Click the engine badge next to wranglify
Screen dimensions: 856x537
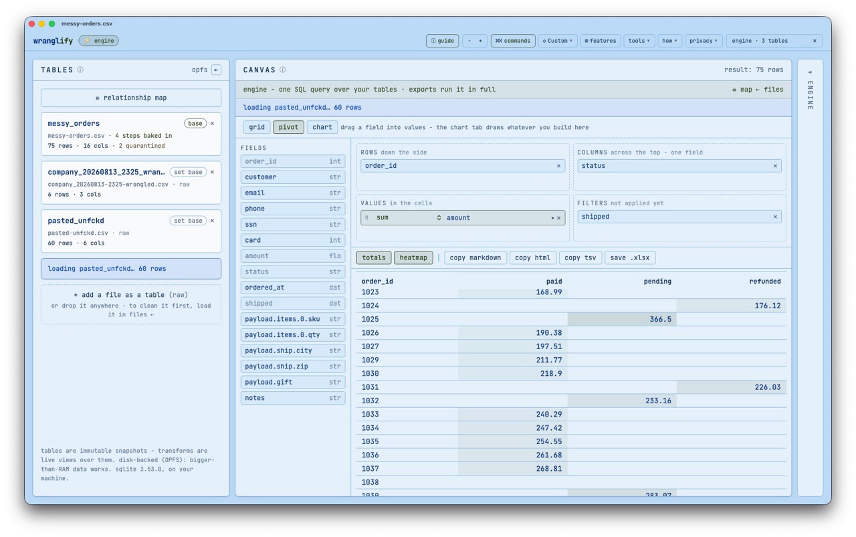coord(99,41)
